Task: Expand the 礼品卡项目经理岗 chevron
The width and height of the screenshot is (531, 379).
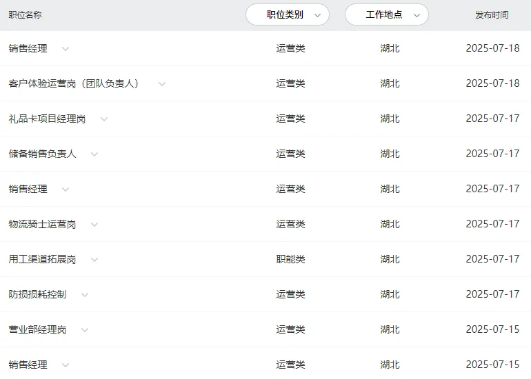Action: tap(104, 119)
